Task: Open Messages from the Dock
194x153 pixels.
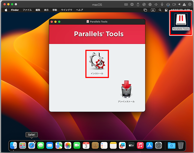Action: (41, 145)
